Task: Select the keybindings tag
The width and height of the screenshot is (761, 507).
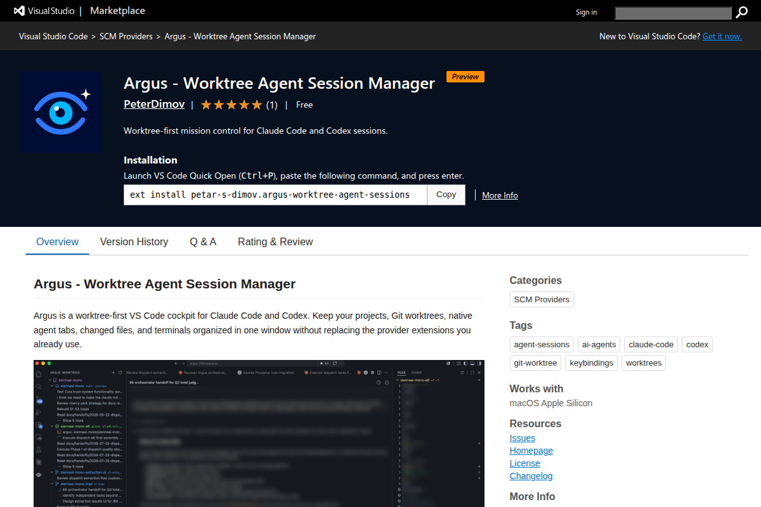Action: (x=591, y=363)
